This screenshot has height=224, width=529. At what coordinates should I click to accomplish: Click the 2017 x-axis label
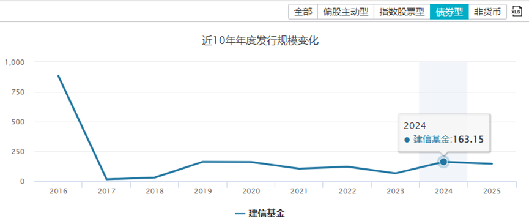coord(106,191)
